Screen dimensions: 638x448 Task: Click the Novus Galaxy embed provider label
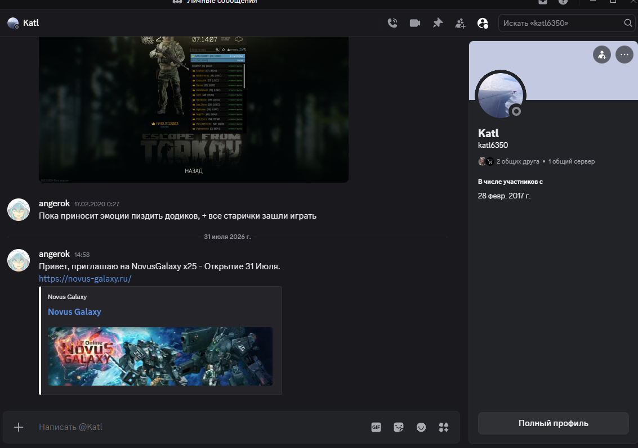pyautogui.click(x=67, y=297)
